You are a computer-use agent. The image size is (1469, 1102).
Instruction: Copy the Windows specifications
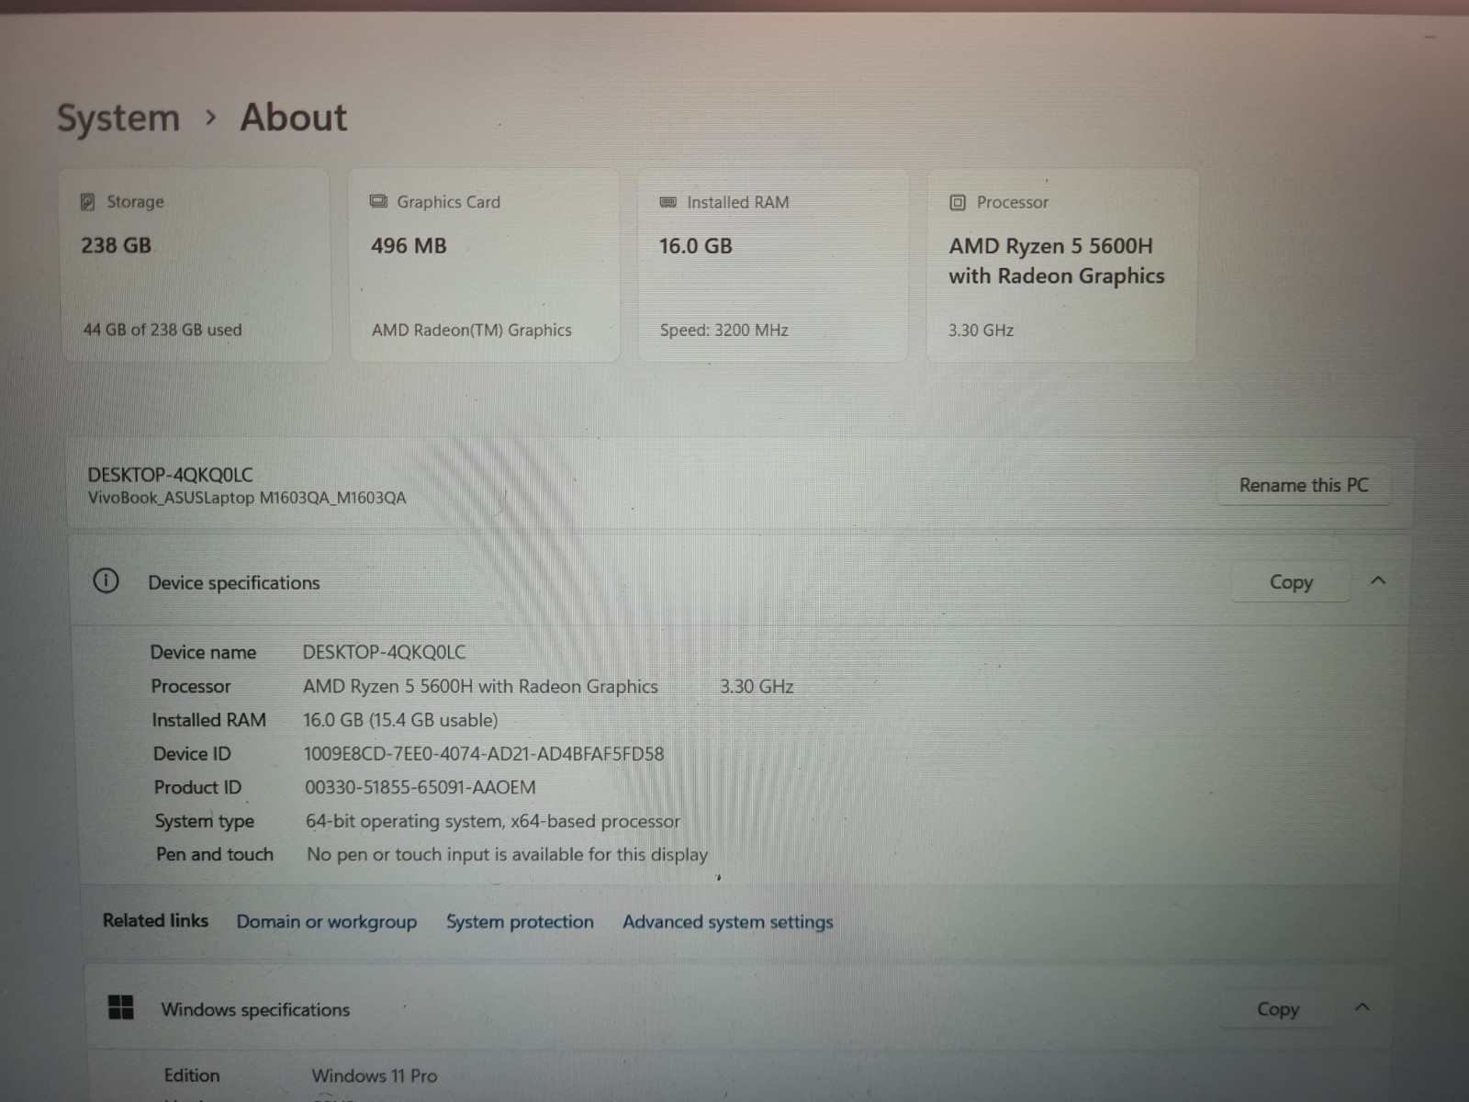(x=1278, y=1008)
